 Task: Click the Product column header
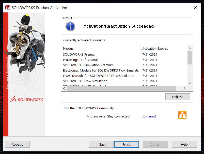point(101,48)
